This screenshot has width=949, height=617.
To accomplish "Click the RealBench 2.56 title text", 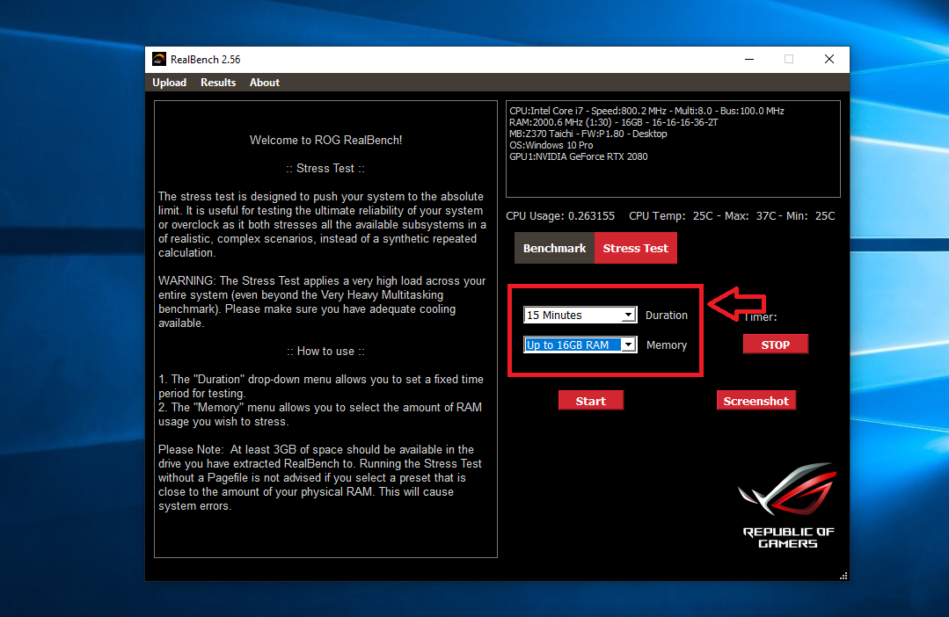I will [205, 59].
